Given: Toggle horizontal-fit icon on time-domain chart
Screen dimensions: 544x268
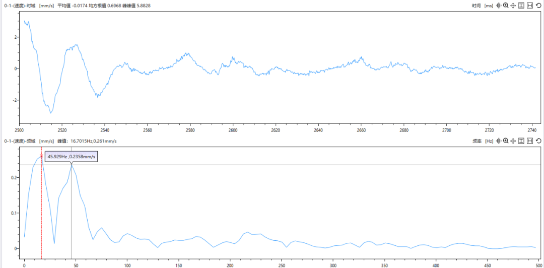Looking at the screenshot, I should tap(530, 6).
